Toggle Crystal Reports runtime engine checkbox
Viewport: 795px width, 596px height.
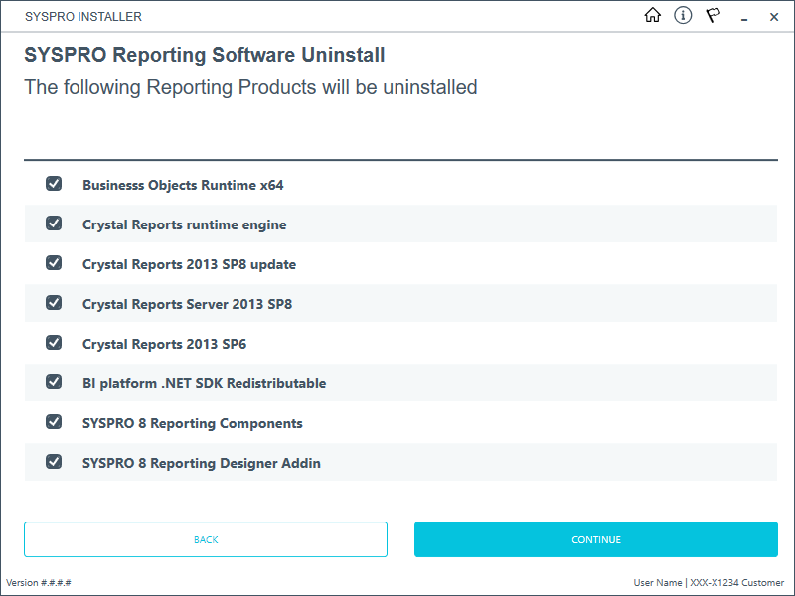point(54,223)
